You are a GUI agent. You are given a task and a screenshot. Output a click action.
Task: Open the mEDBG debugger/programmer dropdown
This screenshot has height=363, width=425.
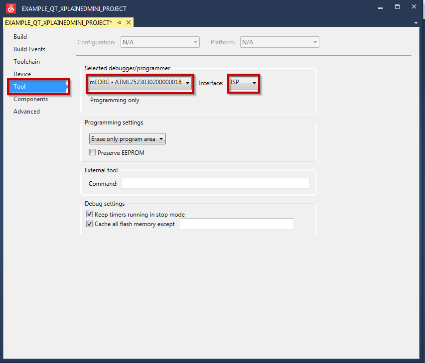tap(140, 83)
